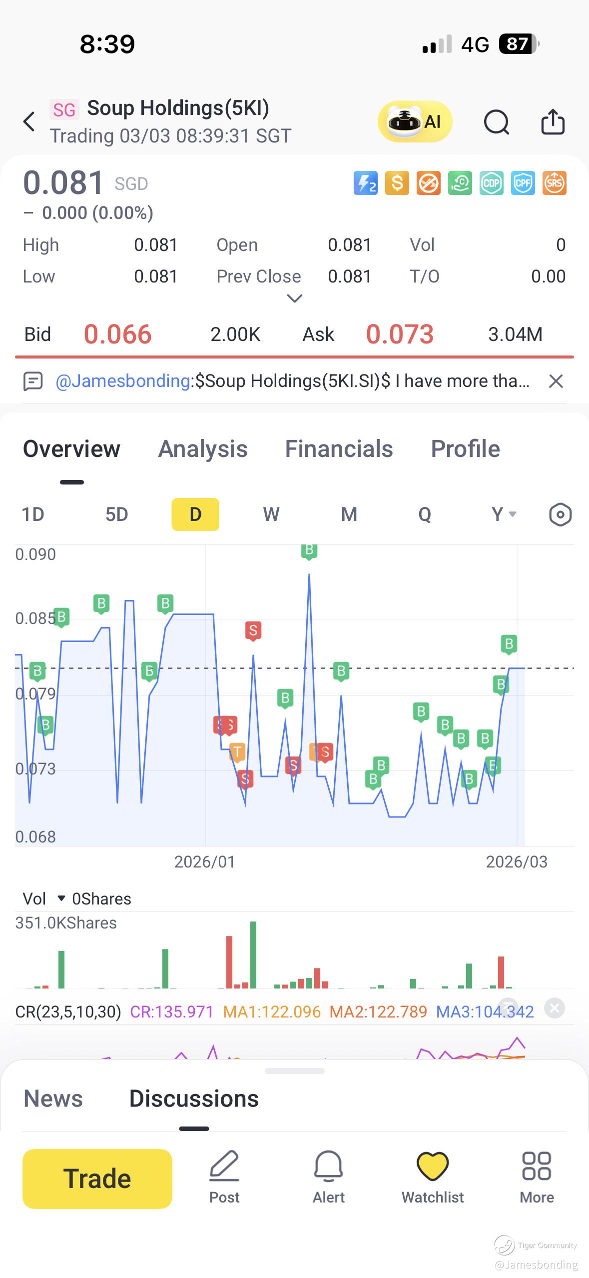This screenshot has width=589, height=1278.
Task: Tap the 351.0KShares volume label
Action: point(66,923)
